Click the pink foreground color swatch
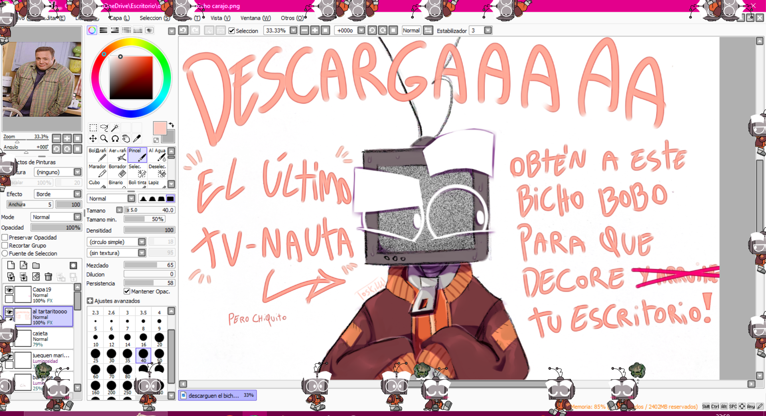Screen dimensions: 766x416 (160, 129)
